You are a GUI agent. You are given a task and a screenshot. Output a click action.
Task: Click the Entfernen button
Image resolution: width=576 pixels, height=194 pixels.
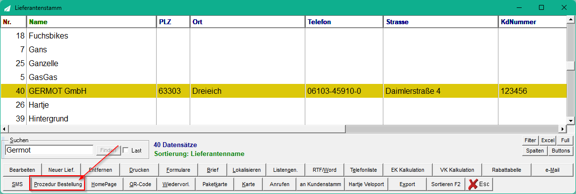100,170
